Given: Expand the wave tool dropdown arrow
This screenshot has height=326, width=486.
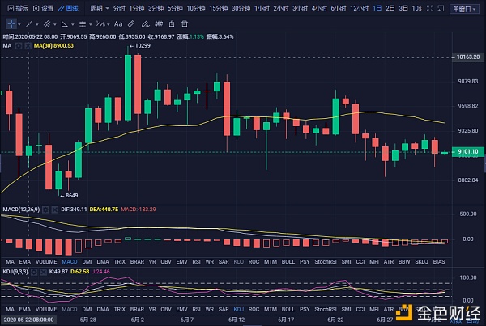Looking at the screenshot, I should click(x=109, y=24).
